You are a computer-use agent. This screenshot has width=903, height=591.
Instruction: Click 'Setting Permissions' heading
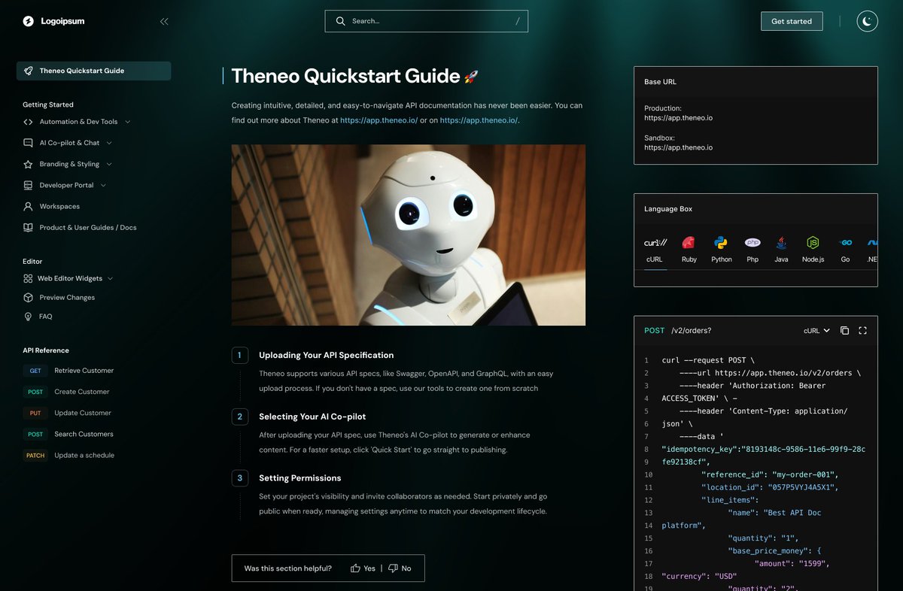(299, 478)
